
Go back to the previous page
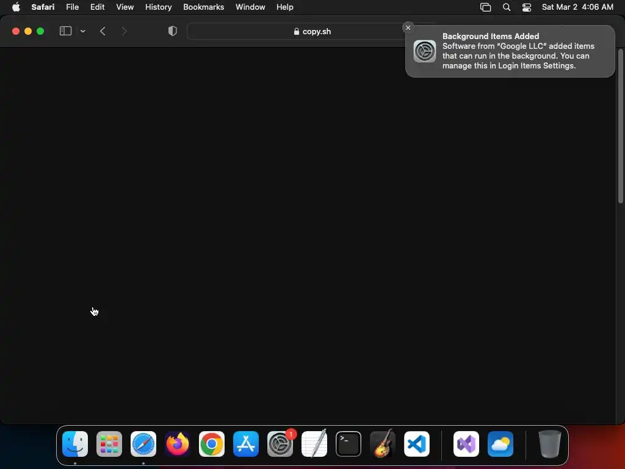pos(103,31)
